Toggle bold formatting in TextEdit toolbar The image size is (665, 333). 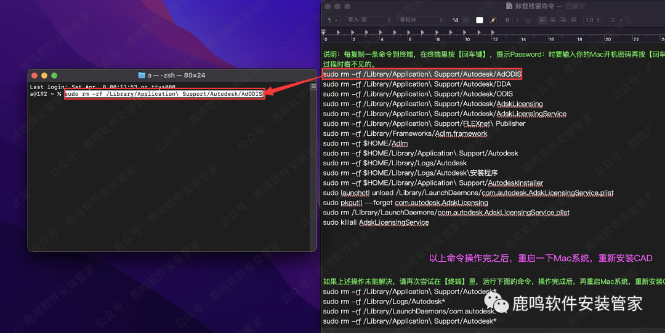[x=508, y=20]
